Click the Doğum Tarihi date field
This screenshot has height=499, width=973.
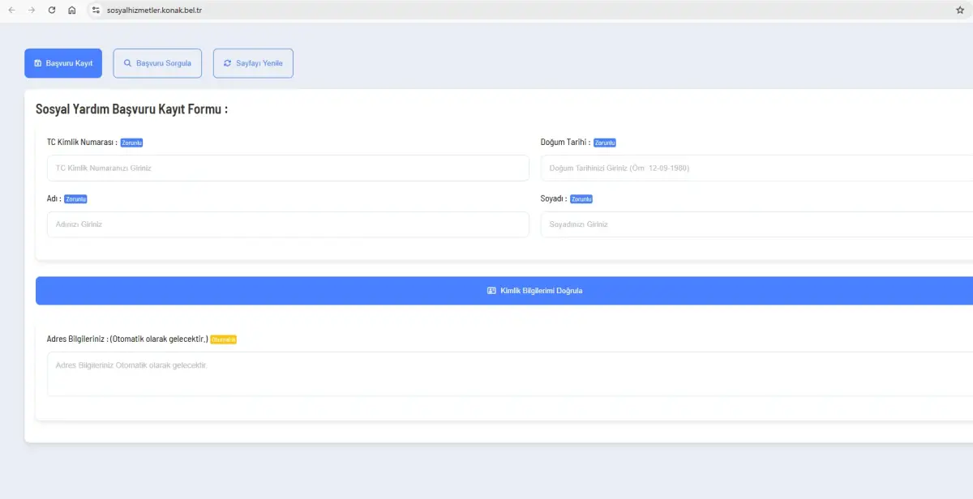[x=754, y=168]
